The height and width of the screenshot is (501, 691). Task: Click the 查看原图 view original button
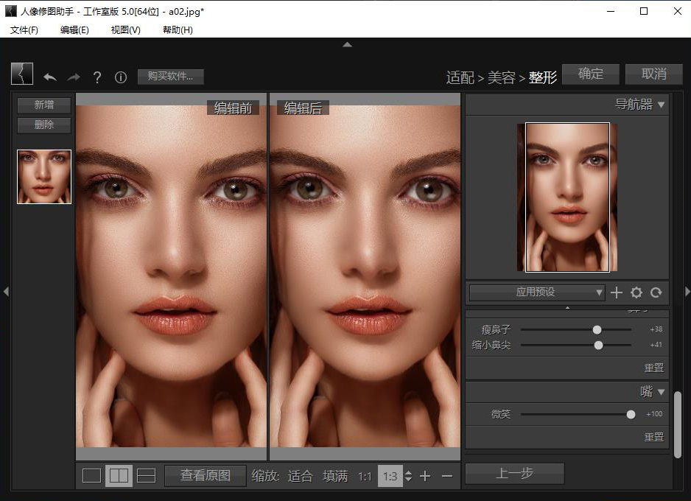(x=206, y=476)
